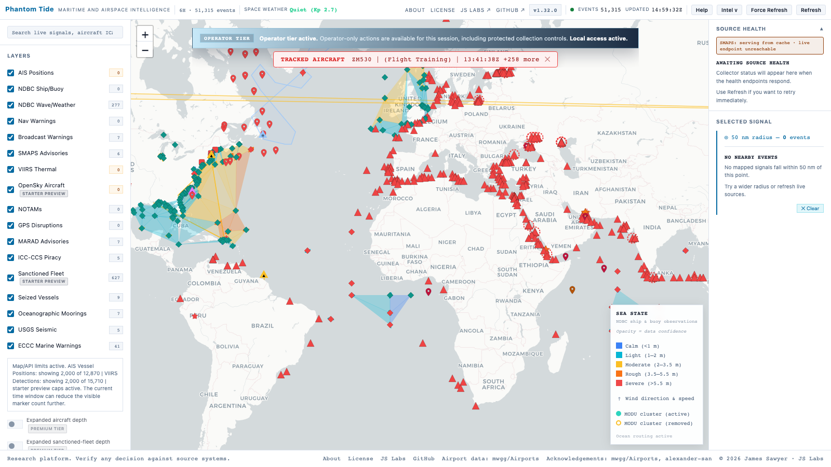Open the version v1.32.0 selector
831x467 pixels.
point(545,10)
